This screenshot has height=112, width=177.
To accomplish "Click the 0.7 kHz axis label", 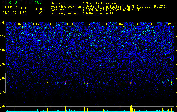I will click(3, 92).
